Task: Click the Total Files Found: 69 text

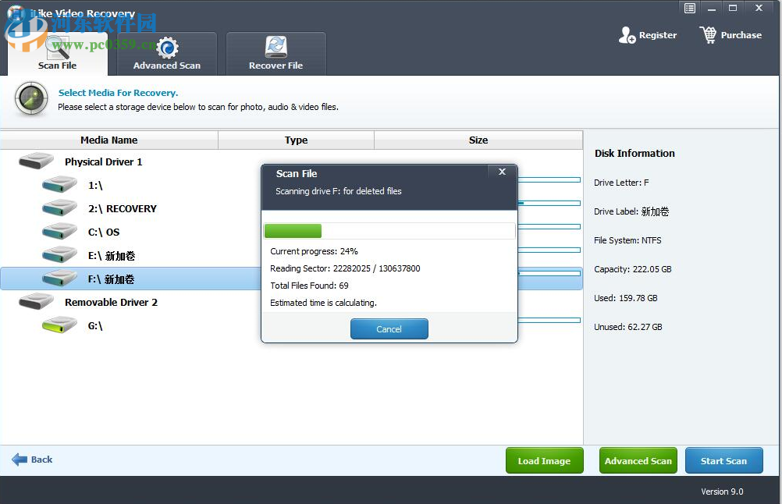Action: [309, 286]
